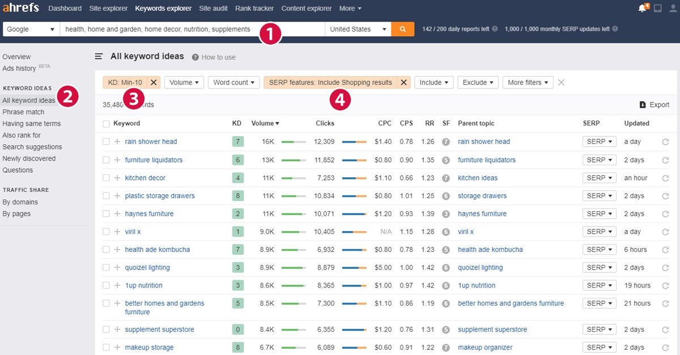The height and width of the screenshot is (355, 680).
Task: Click the orange search magnifier button
Action: click(402, 29)
